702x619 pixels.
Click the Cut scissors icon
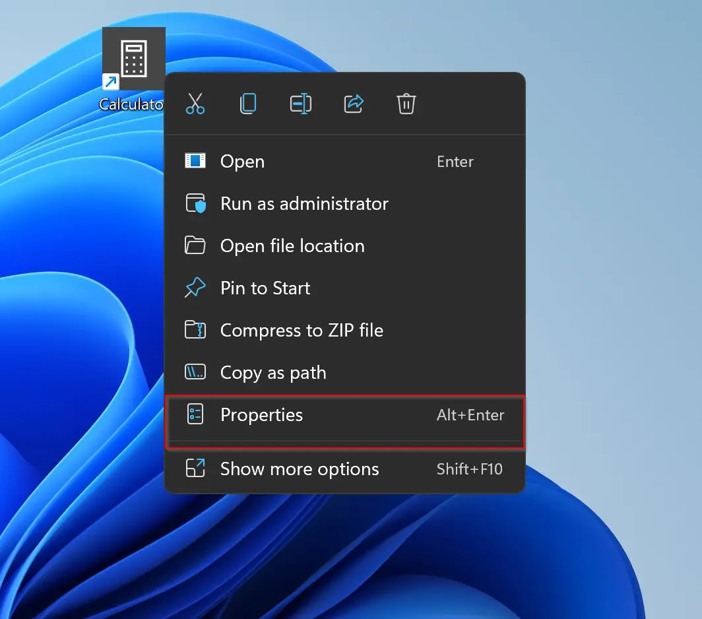point(195,104)
